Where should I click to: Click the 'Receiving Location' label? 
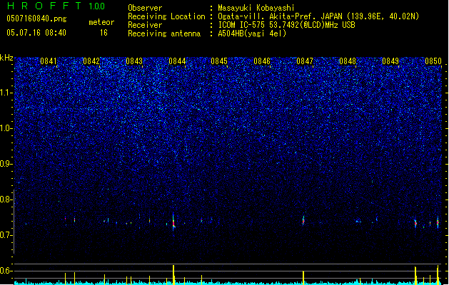(166, 16)
